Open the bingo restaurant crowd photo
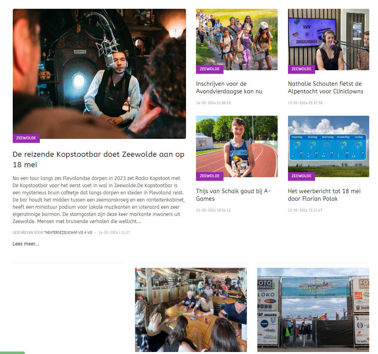Viewport: 378px width, 354px height. click(x=191, y=310)
